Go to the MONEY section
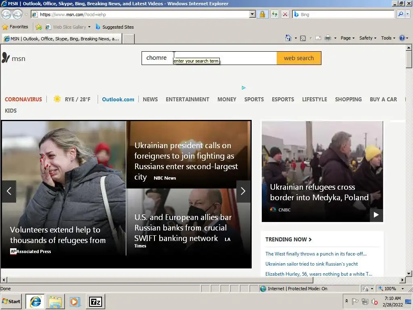The image size is (413, 310). (x=227, y=99)
